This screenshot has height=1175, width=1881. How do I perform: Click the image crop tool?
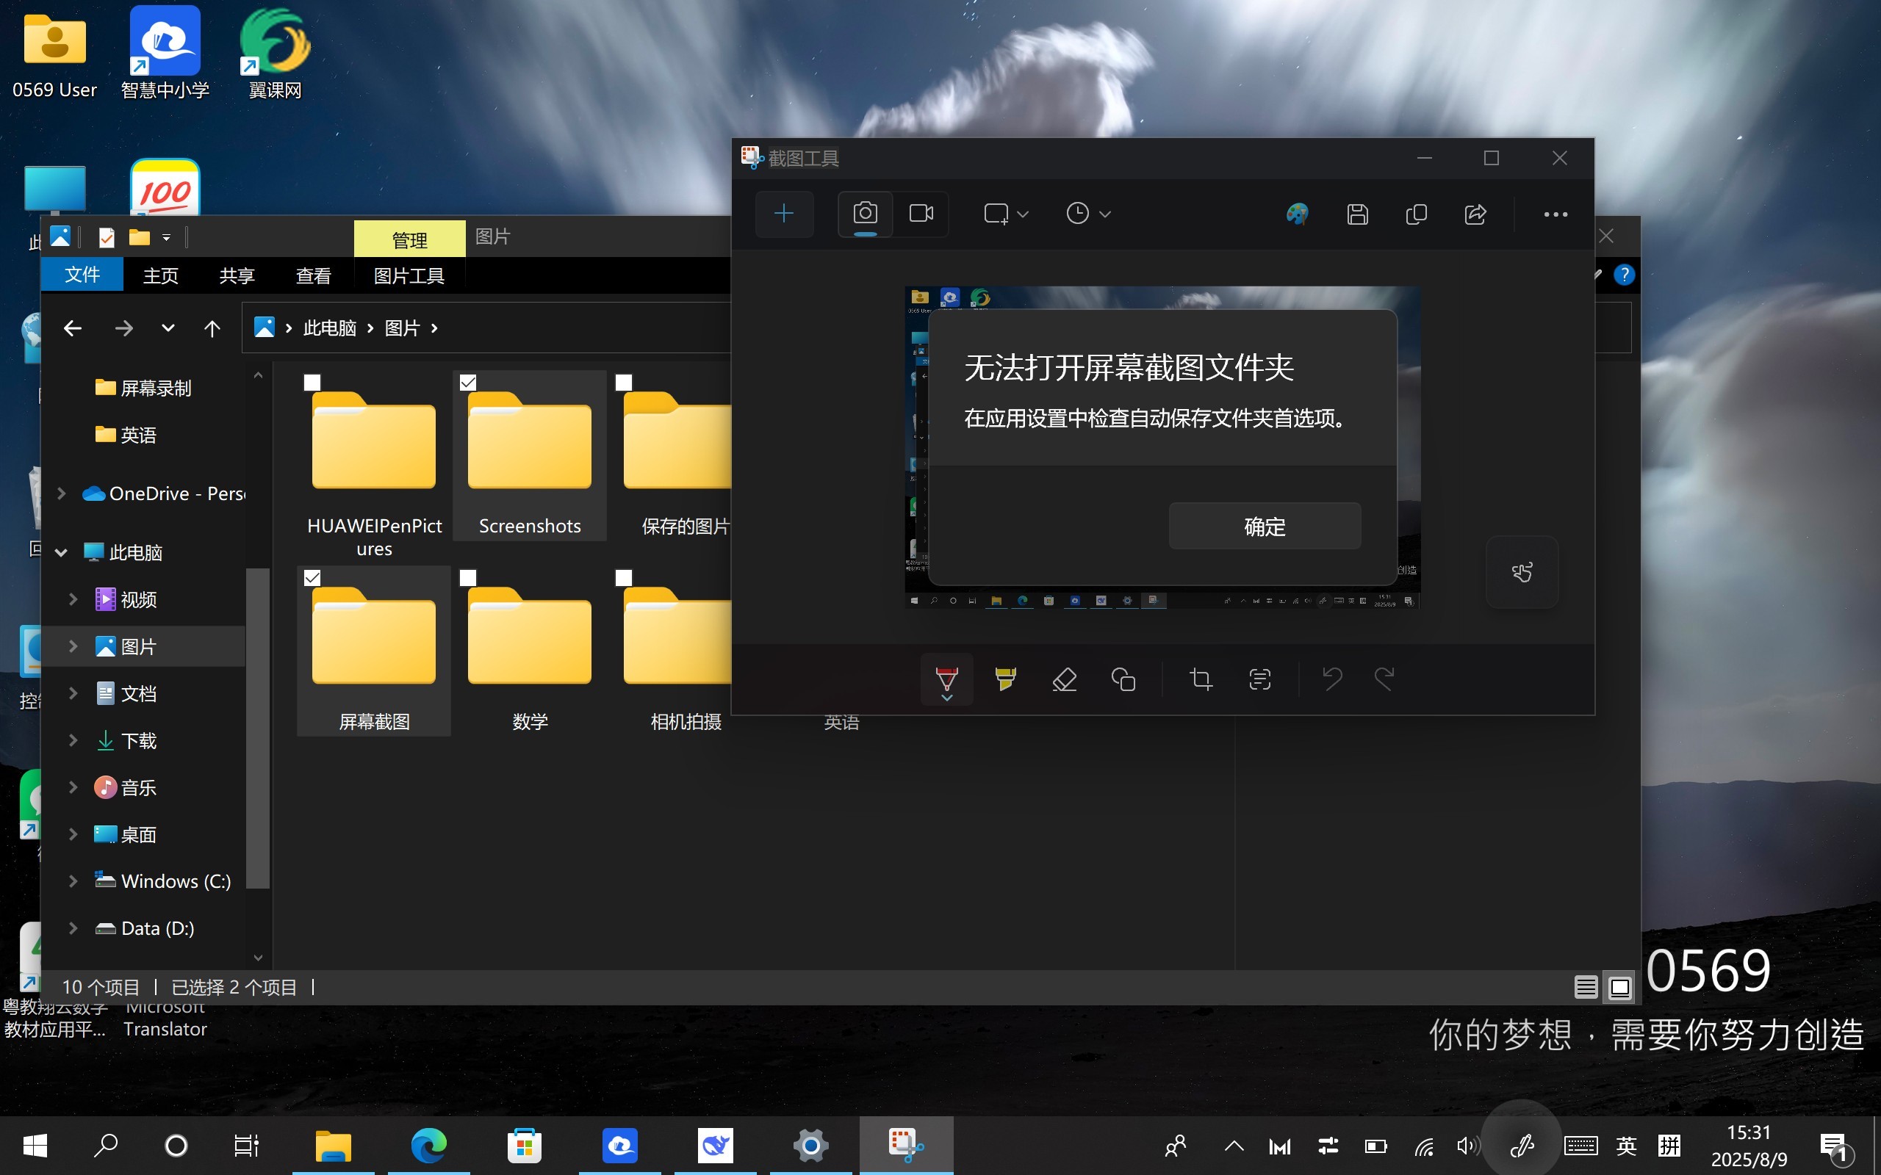click(x=1201, y=679)
